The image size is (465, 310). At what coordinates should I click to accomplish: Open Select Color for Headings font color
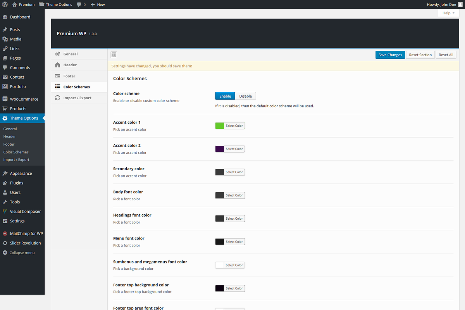tap(234, 219)
